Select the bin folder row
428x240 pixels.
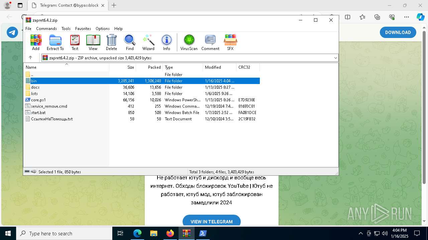click(141, 81)
